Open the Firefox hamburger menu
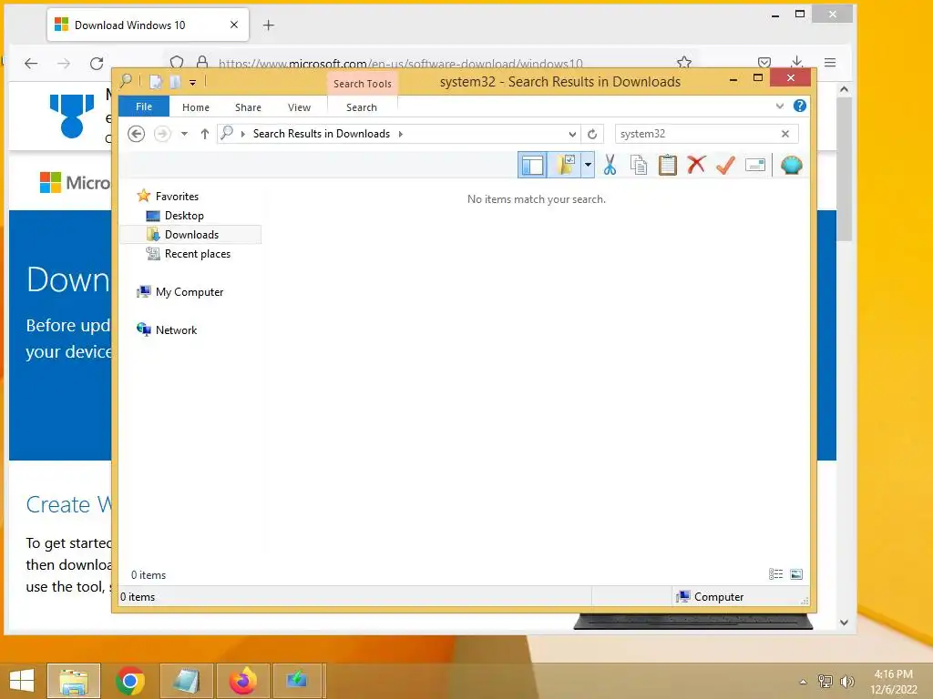 click(830, 63)
